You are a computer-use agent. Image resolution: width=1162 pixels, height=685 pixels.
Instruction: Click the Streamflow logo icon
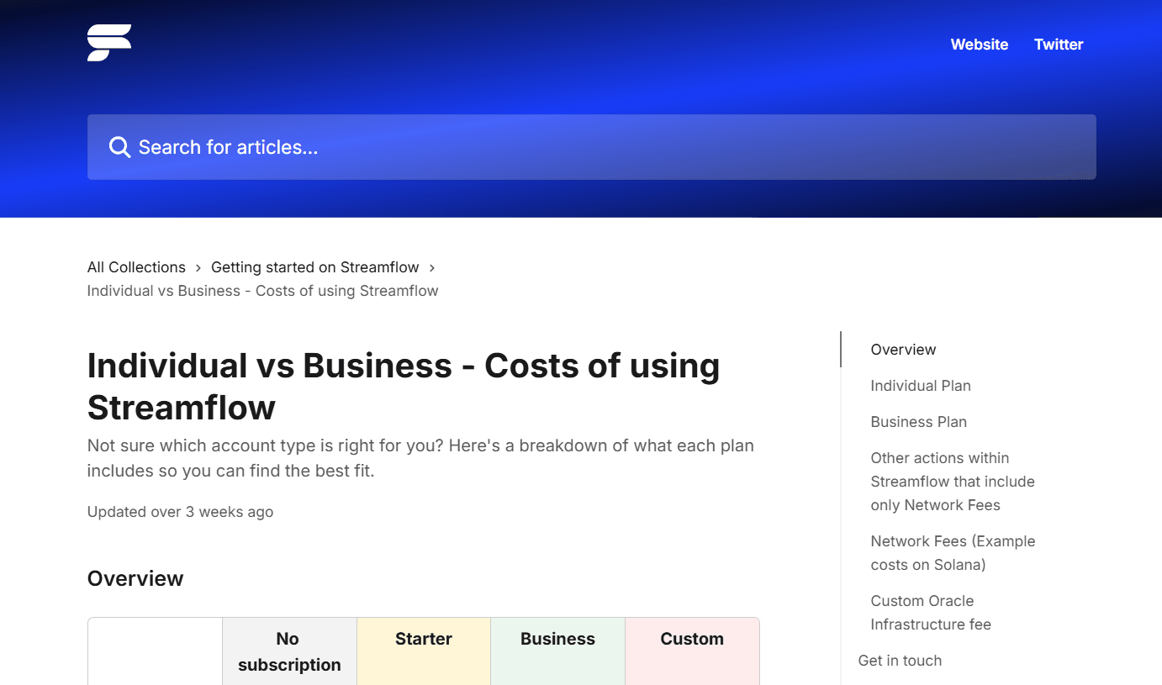coord(109,43)
